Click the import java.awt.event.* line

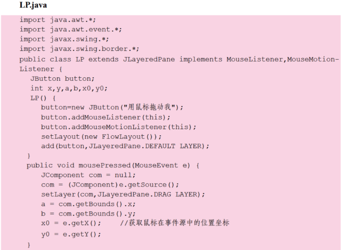(71, 29)
